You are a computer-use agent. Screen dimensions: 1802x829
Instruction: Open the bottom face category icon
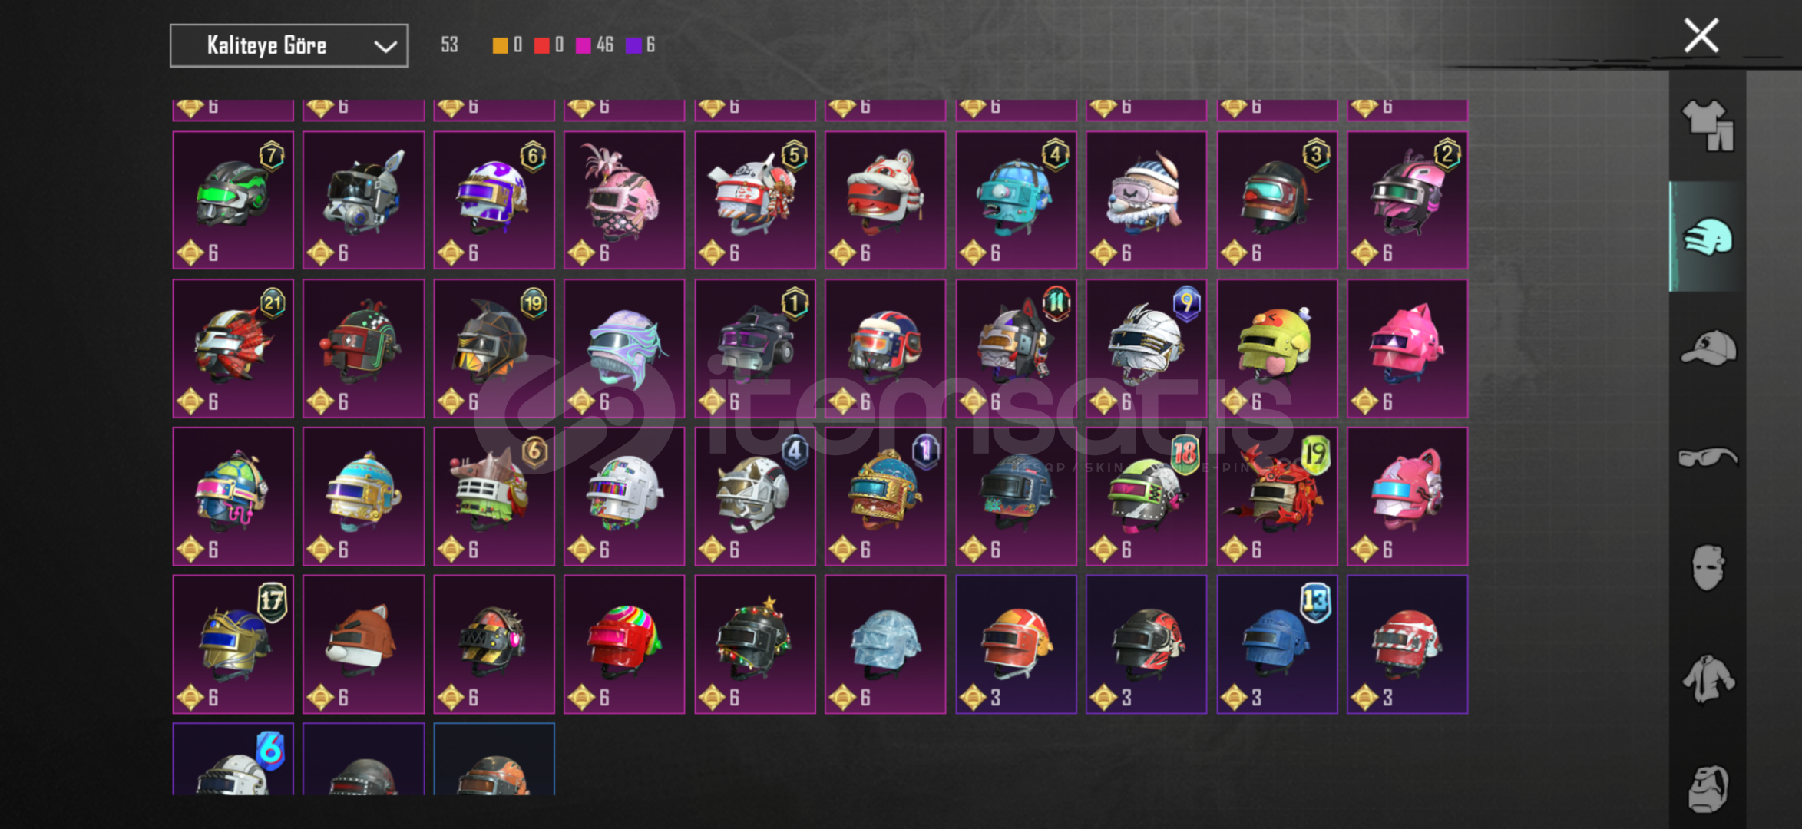(x=1708, y=788)
